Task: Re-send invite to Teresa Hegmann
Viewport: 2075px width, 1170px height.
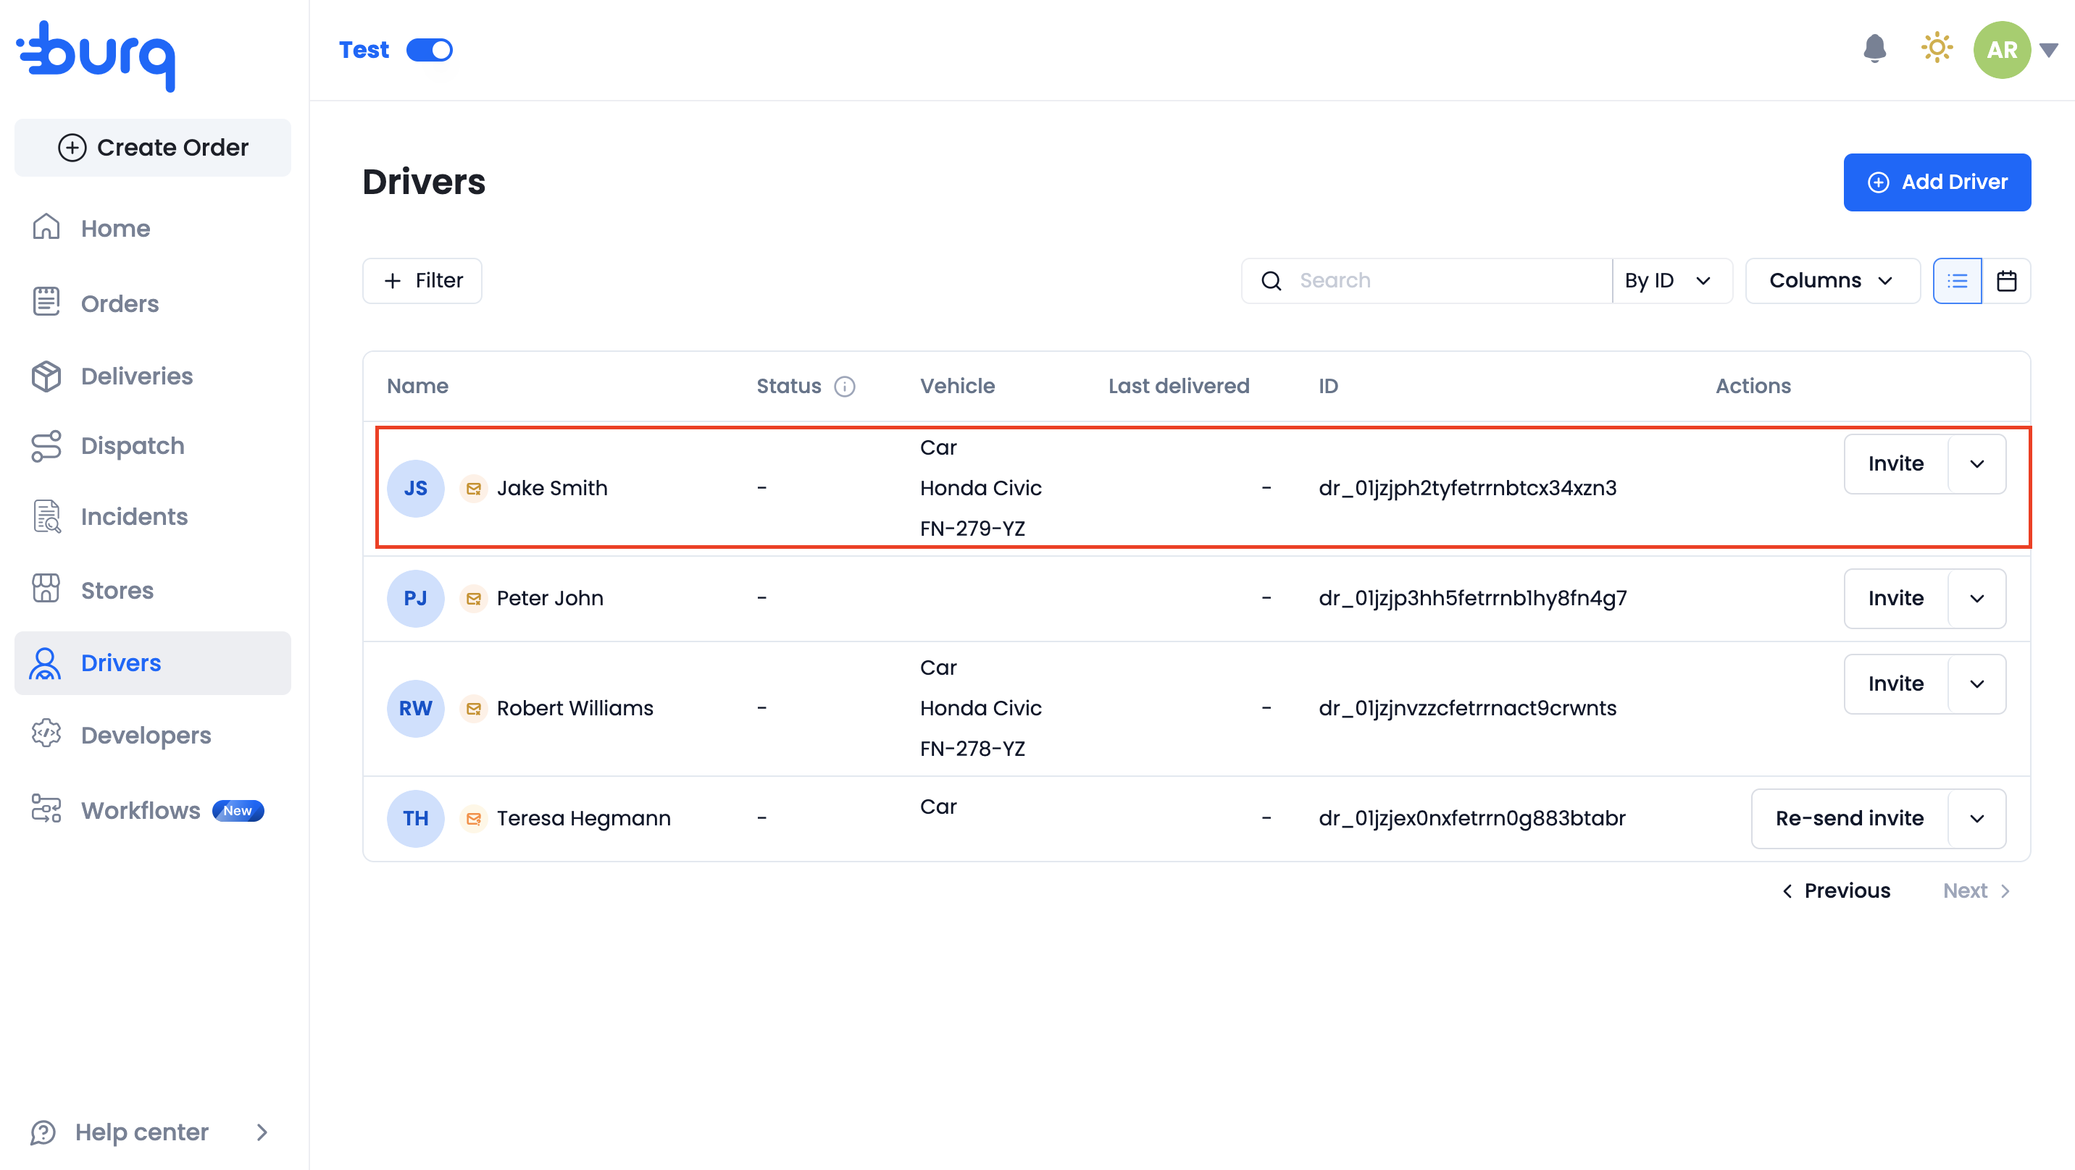Action: tap(1850, 818)
